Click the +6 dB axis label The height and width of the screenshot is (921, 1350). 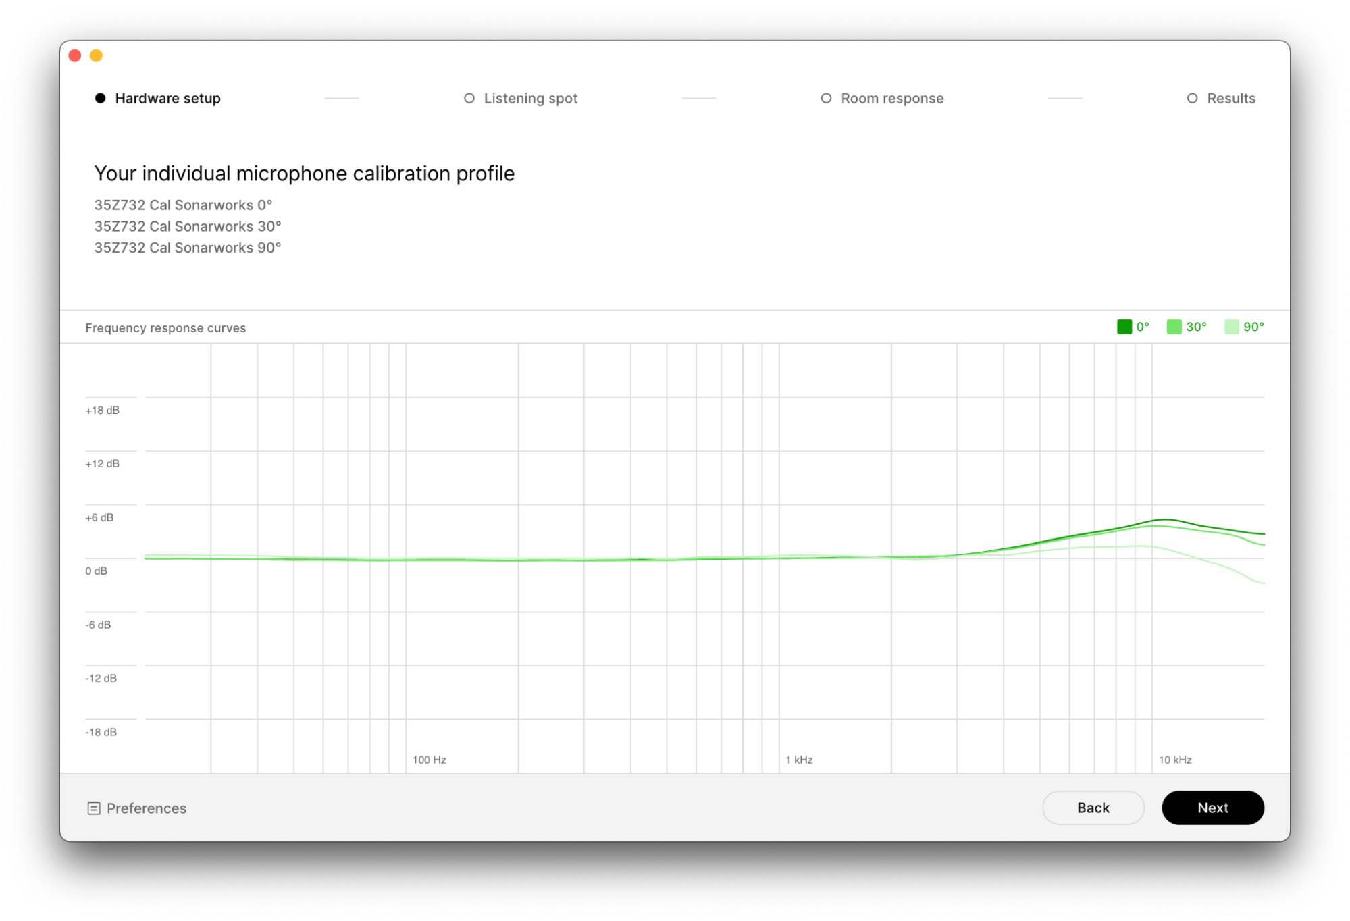pyautogui.click(x=99, y=517)
